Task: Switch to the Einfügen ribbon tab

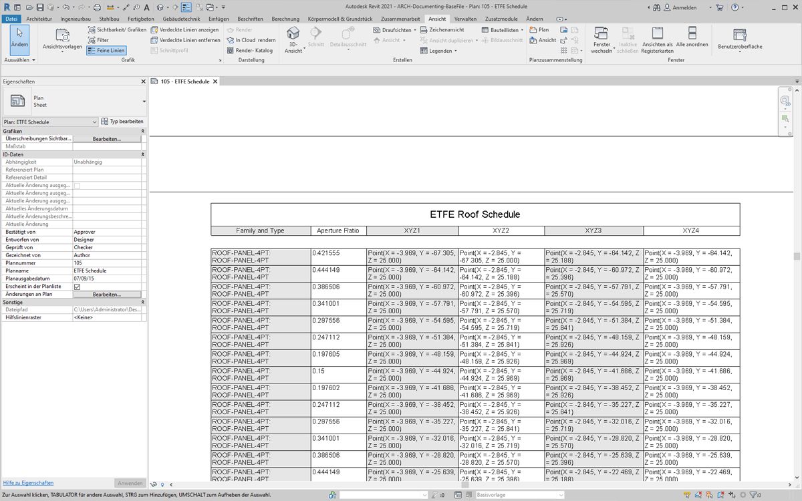Action: (x=219, y=19)
